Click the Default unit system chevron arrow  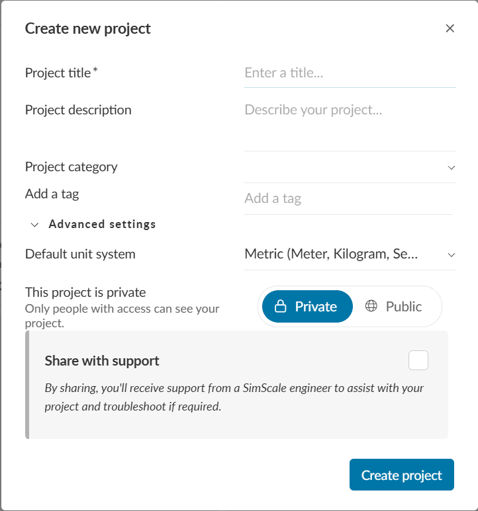click(452, 255)
